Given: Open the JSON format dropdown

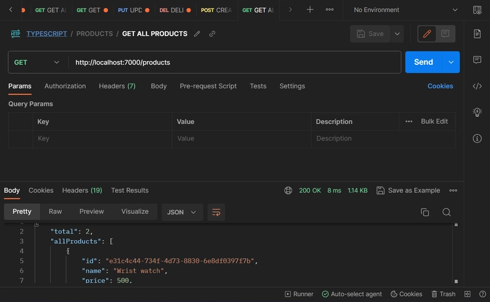Looking at the screenshot, I should pos(182,213).
